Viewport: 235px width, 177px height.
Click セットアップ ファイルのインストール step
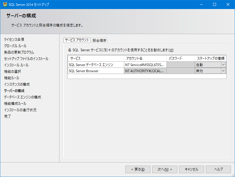[26, 59]
